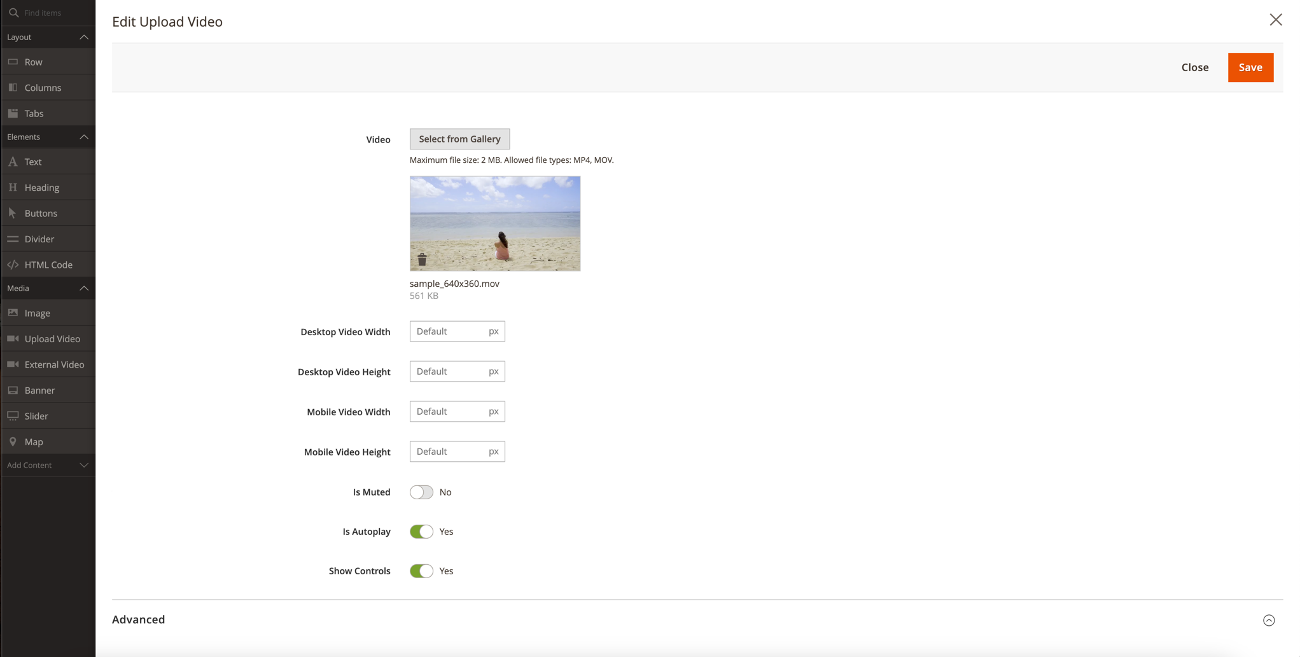Click the Banner media icon
Image resolution: width=1300 pixels, height=657 pixels.
[13, 391]
